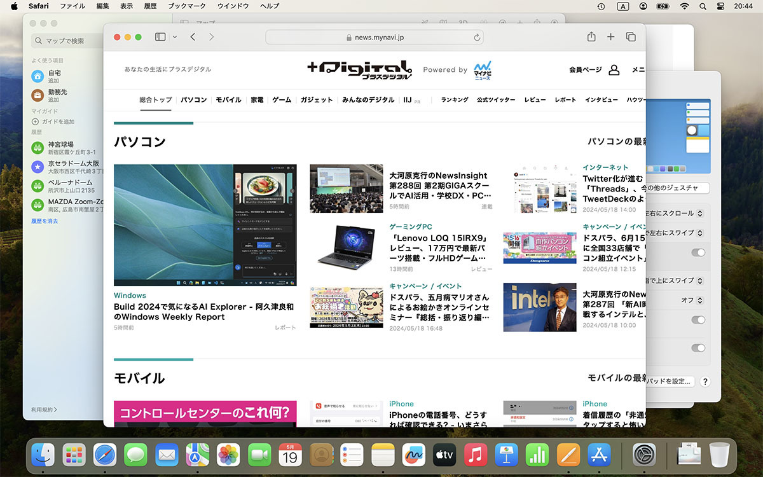Image resolution: width=763 pixels, height=477 pixels.
Task: Open Photos from the Dock
Action: (228, 455)
